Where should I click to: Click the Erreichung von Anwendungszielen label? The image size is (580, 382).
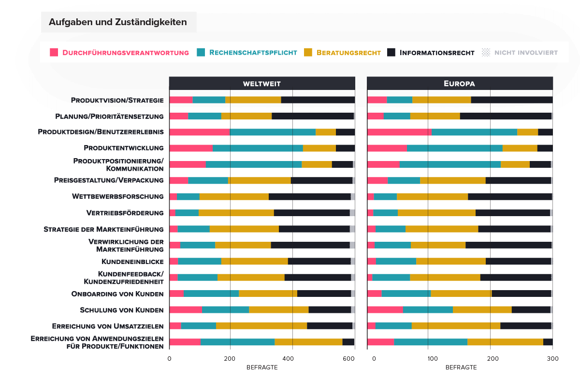pos(97,342)
